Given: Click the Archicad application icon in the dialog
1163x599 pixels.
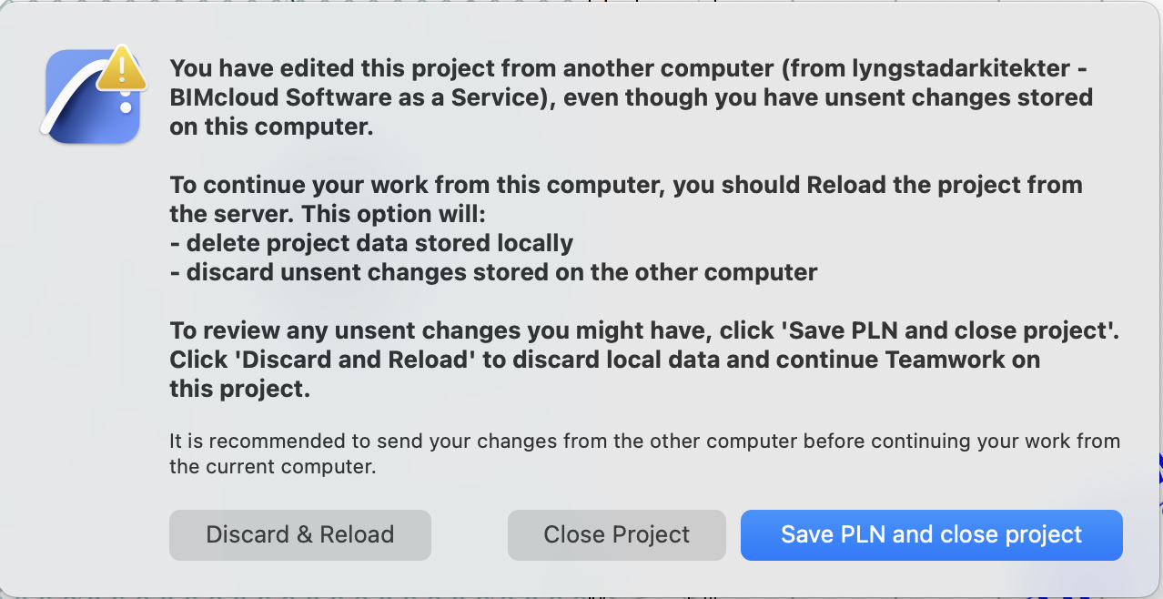Looking at the screenshot, I should pyautogui.click(x=89, y=102).
